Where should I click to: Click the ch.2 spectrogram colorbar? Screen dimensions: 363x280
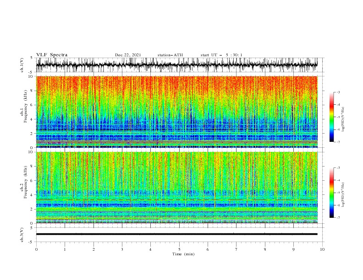pos(331,193)
